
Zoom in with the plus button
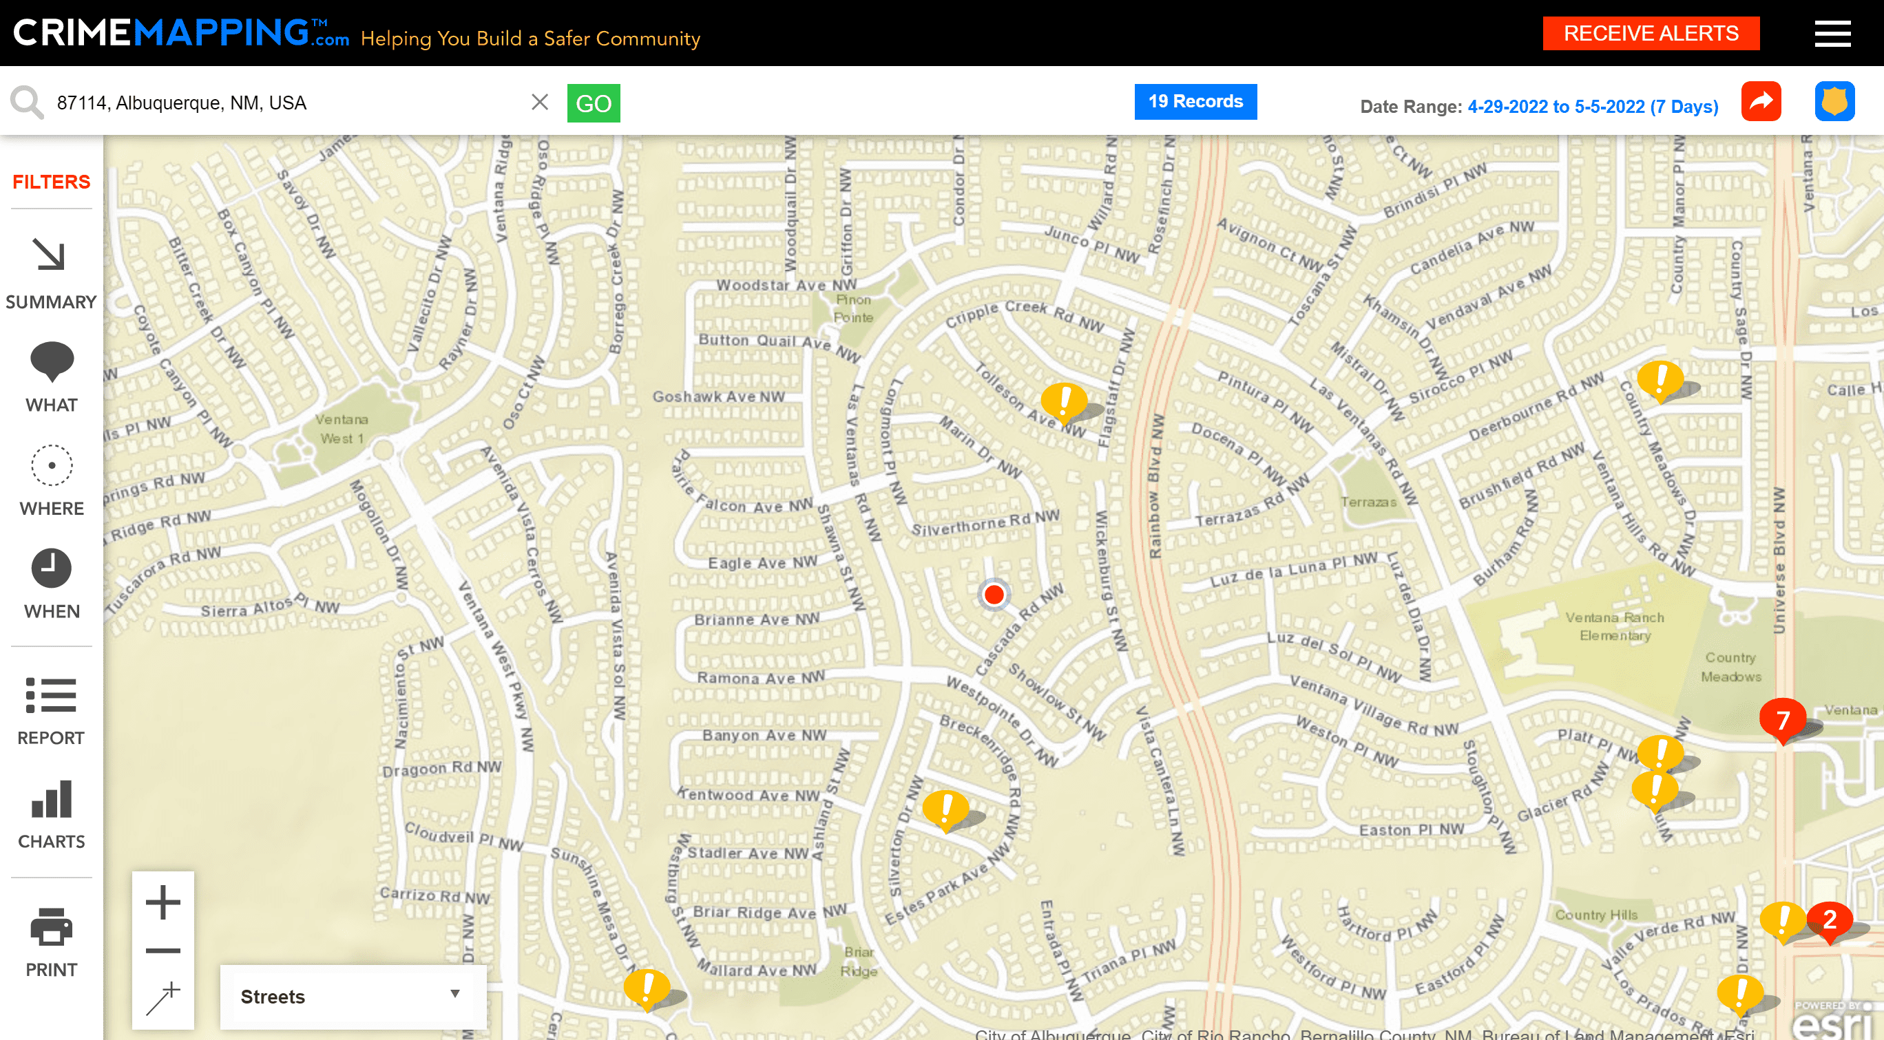pyautogui.click(x=163, y=902)
